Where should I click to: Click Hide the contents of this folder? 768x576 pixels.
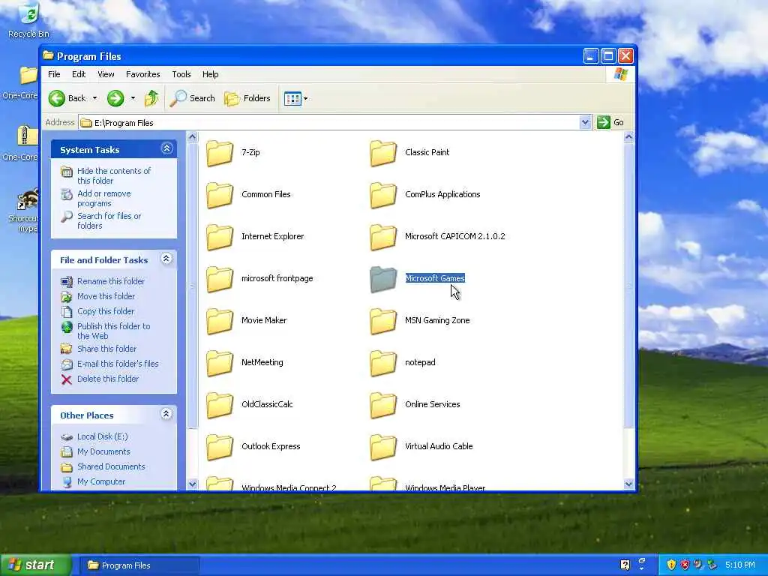[114, 175]
